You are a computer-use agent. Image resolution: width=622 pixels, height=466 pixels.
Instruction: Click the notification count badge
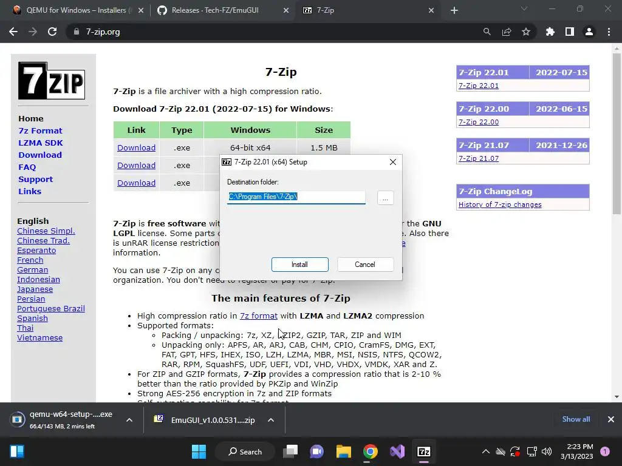[605, 451]
